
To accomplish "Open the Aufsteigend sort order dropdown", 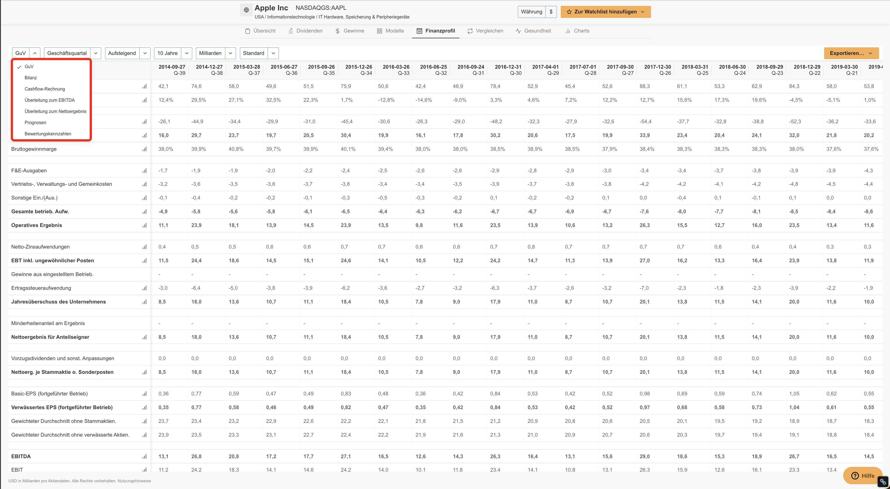I will [128, 53].
